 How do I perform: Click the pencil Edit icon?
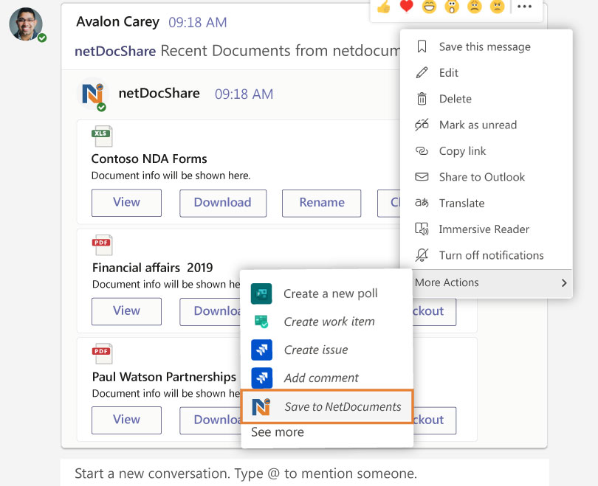click(422, 72)
